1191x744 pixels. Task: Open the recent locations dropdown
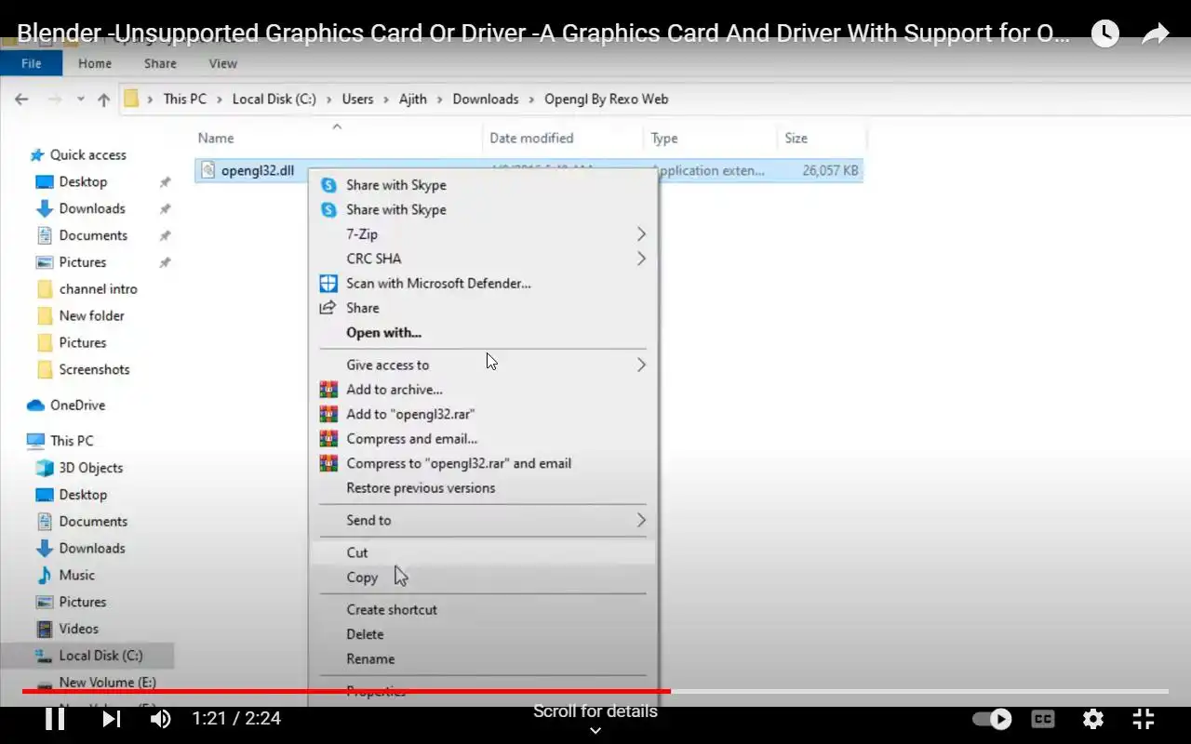click(x=80, y=100)
